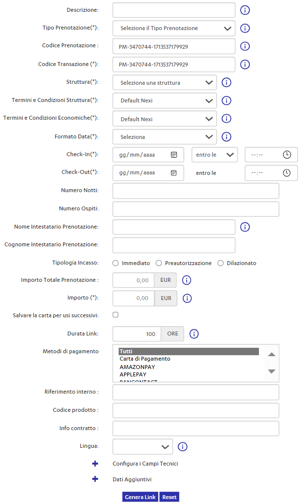Click Check-Out date field gg/mm/aaaa

tap(148, 173)
